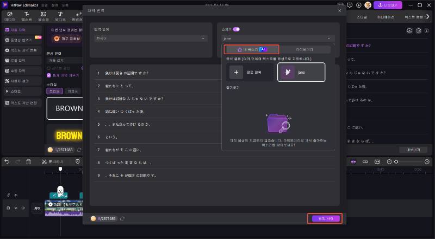Click the purple snap icon in timeline toolbar
The image size is (435, 239).
(x=353, y=162)
